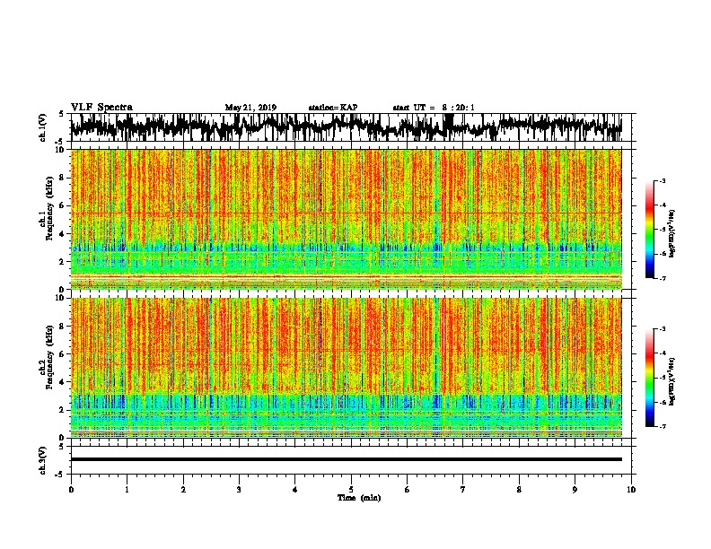711x549 pixels.
Task: Click the "ch.1(V)" waveform axis label
Action: pyautogui.click(x=42, y=127)
